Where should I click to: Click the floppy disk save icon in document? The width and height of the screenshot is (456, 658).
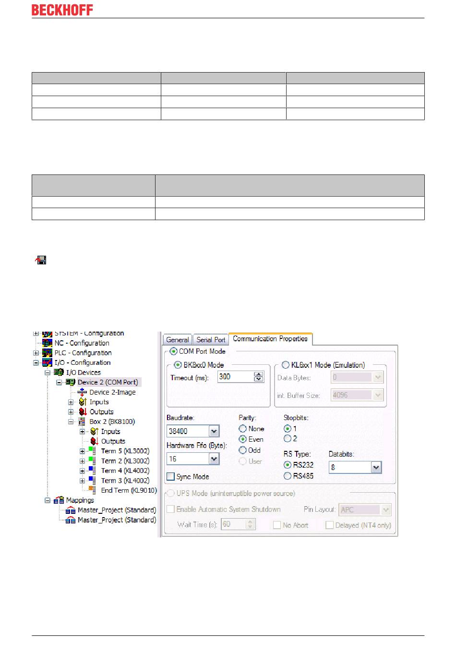click(41, 260)
